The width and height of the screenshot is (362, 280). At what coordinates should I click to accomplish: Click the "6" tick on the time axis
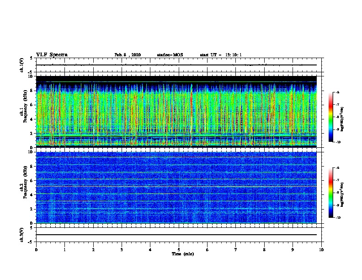tap(208, 250)
